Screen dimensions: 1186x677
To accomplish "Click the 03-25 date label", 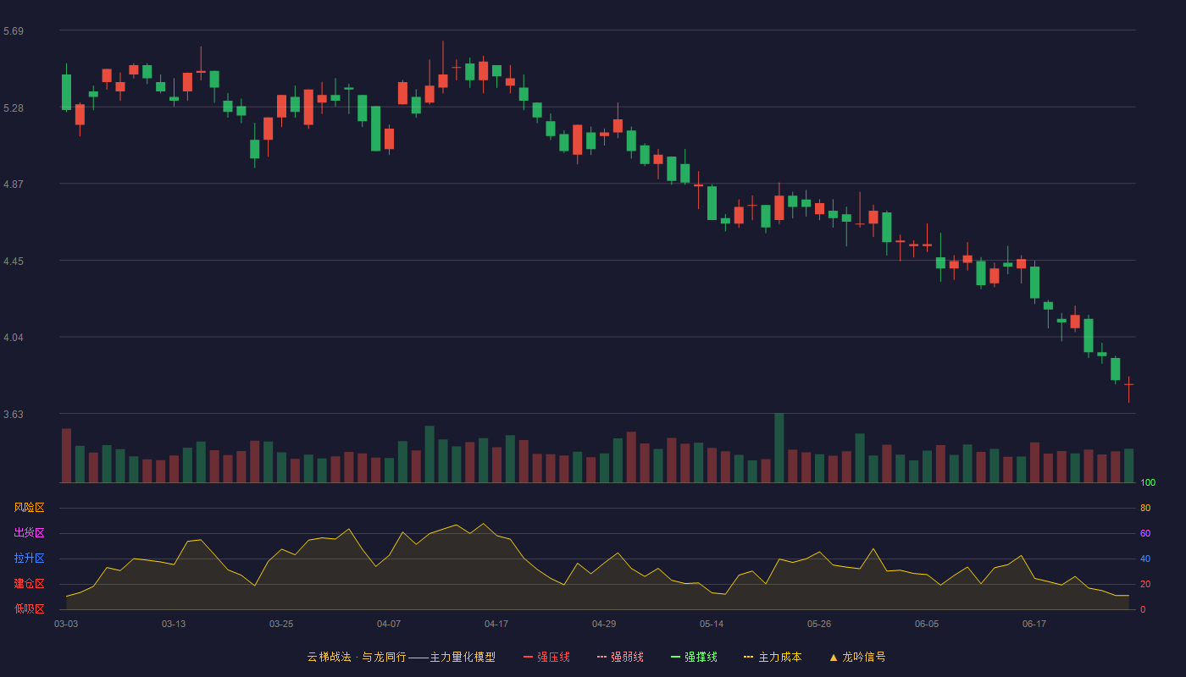I will click(x=281, y=624).
